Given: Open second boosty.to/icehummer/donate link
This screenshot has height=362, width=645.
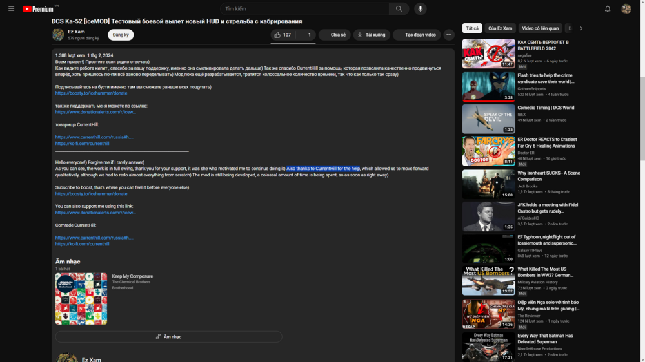Looking at the screenshot, I should [92, 194].
